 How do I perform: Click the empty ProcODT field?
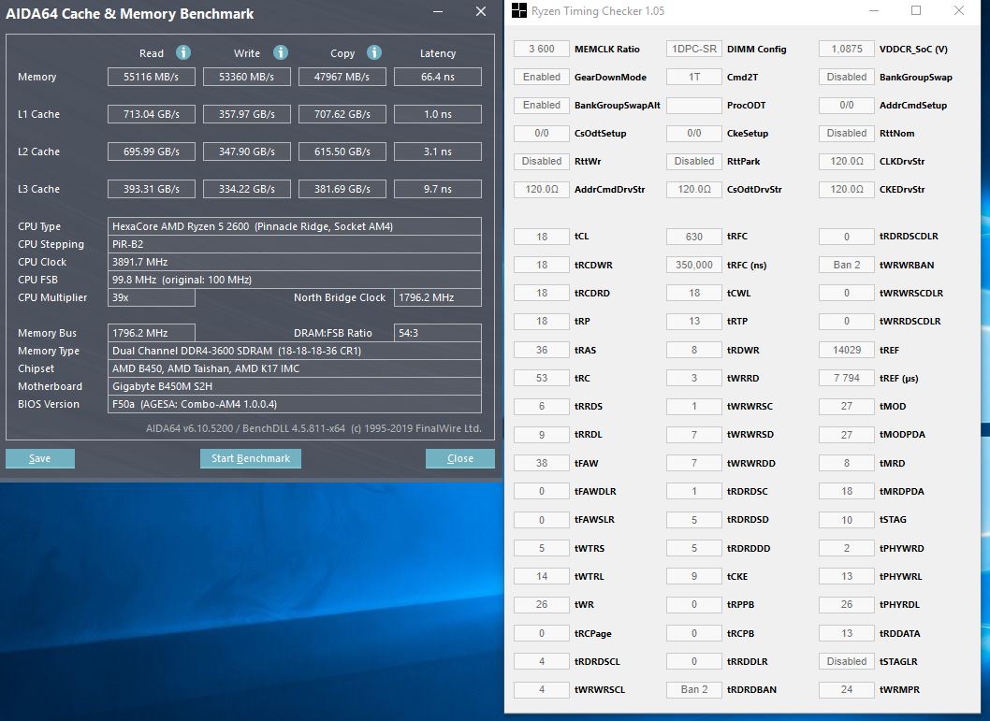694,105
